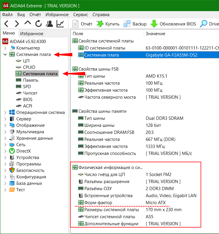This screenshot has height=234, width=219.
Task: Switch to the Избранное tab in sidebar
Action: tap(32, 34)
